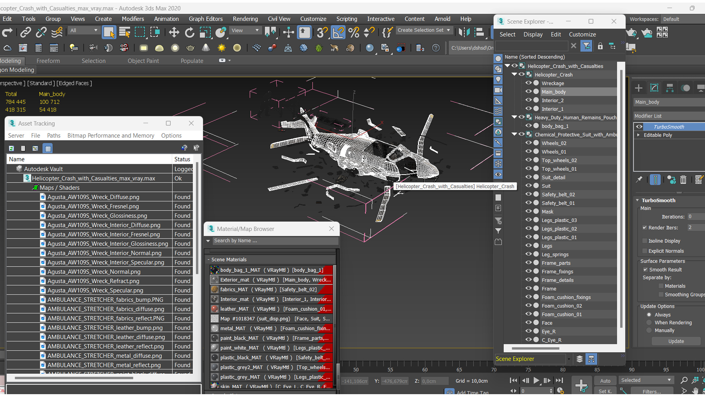Image resolution: width=705 pixels, height=396 pixels.
Task: Collapse the TurboSmooth rollout
Action: coord(638,200)
